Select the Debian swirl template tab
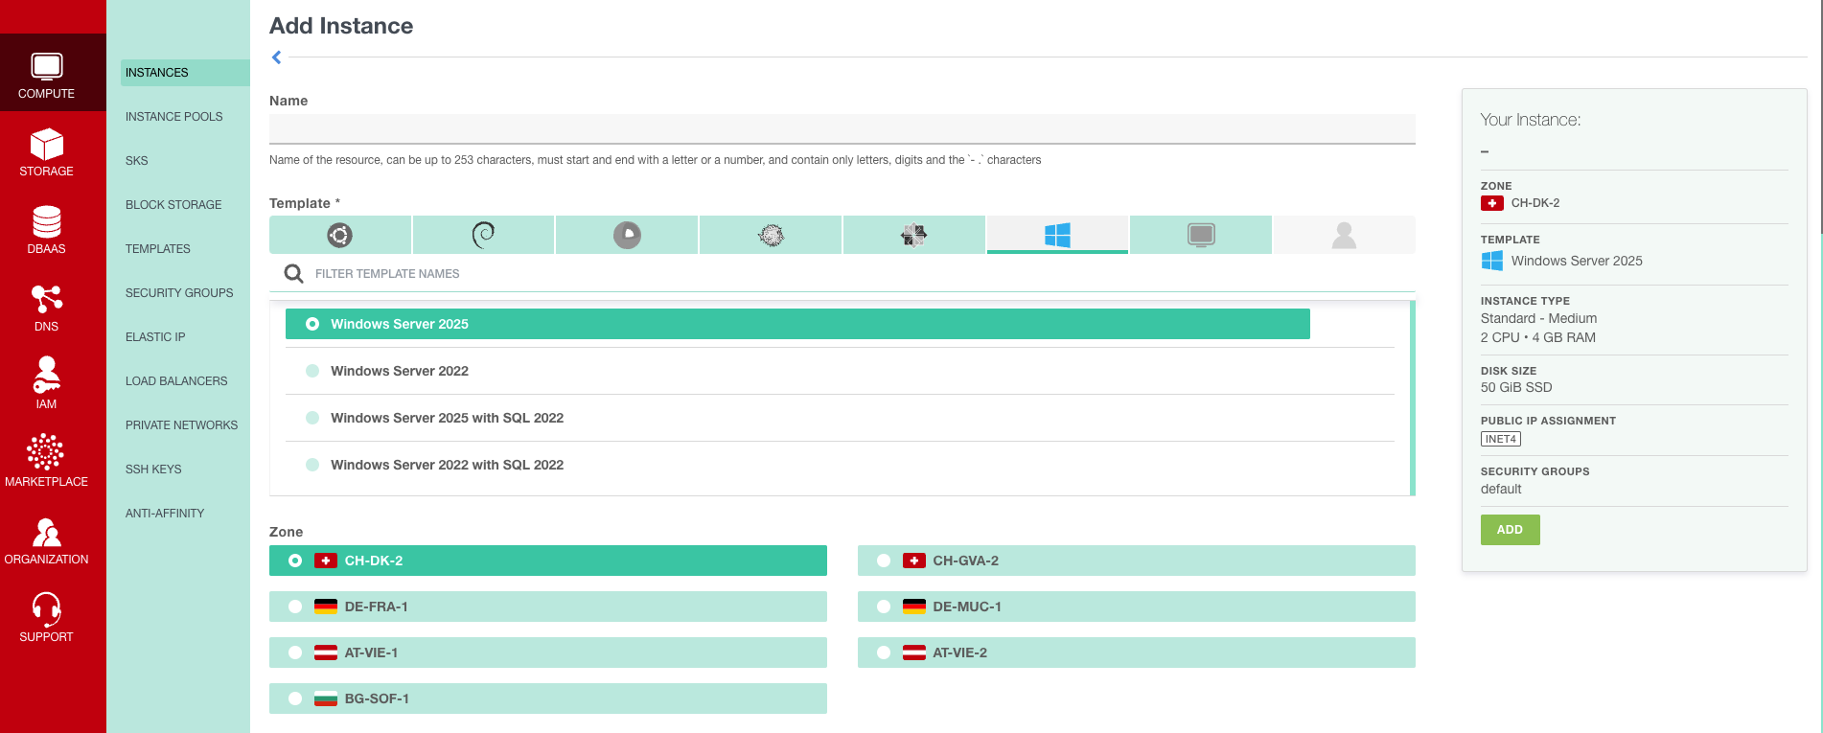Screen dimensions: 1823x733 (x=483, y=235)
